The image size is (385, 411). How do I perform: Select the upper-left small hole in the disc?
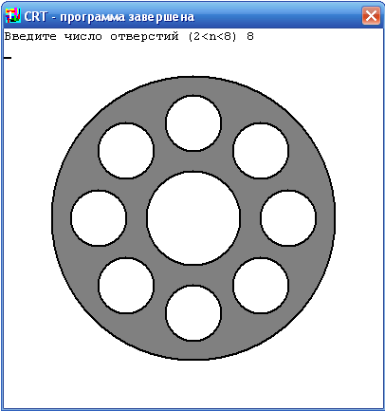tap(126, 151)
